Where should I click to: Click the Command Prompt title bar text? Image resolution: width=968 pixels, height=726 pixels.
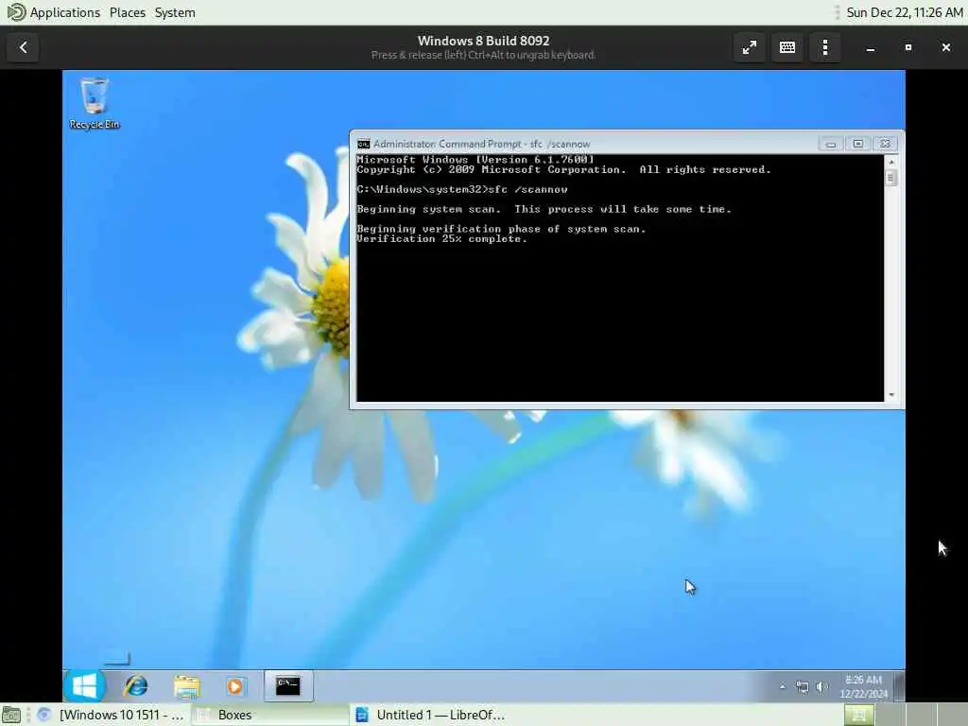pos(481,144)
